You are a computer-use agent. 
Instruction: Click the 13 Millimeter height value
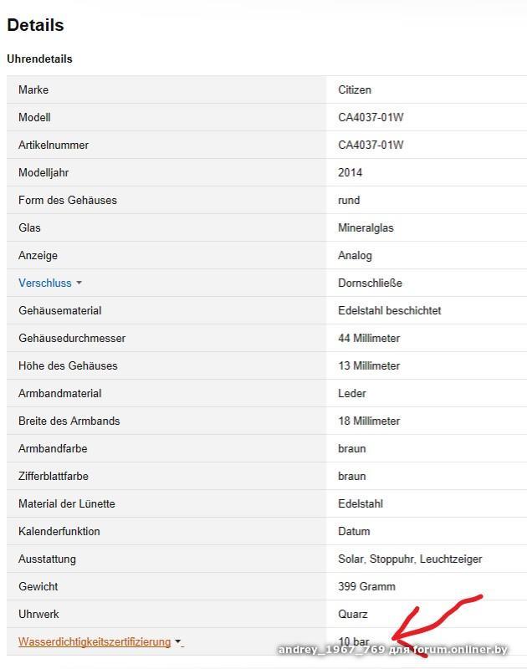coord(369,366)
